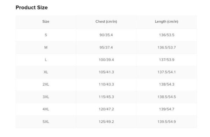
Task: Click the Product Size heading
Action: 31,7
